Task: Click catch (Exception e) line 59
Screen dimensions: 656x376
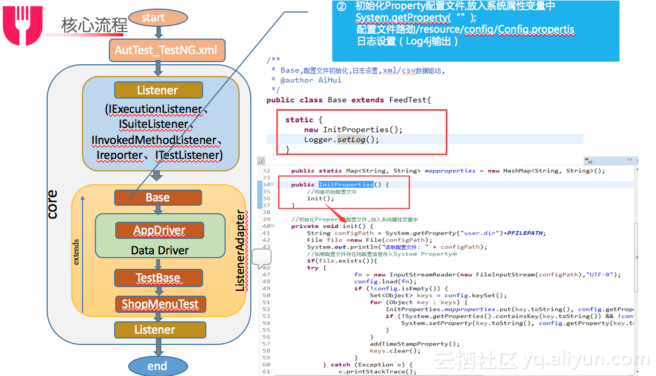Action: (368, 365)
